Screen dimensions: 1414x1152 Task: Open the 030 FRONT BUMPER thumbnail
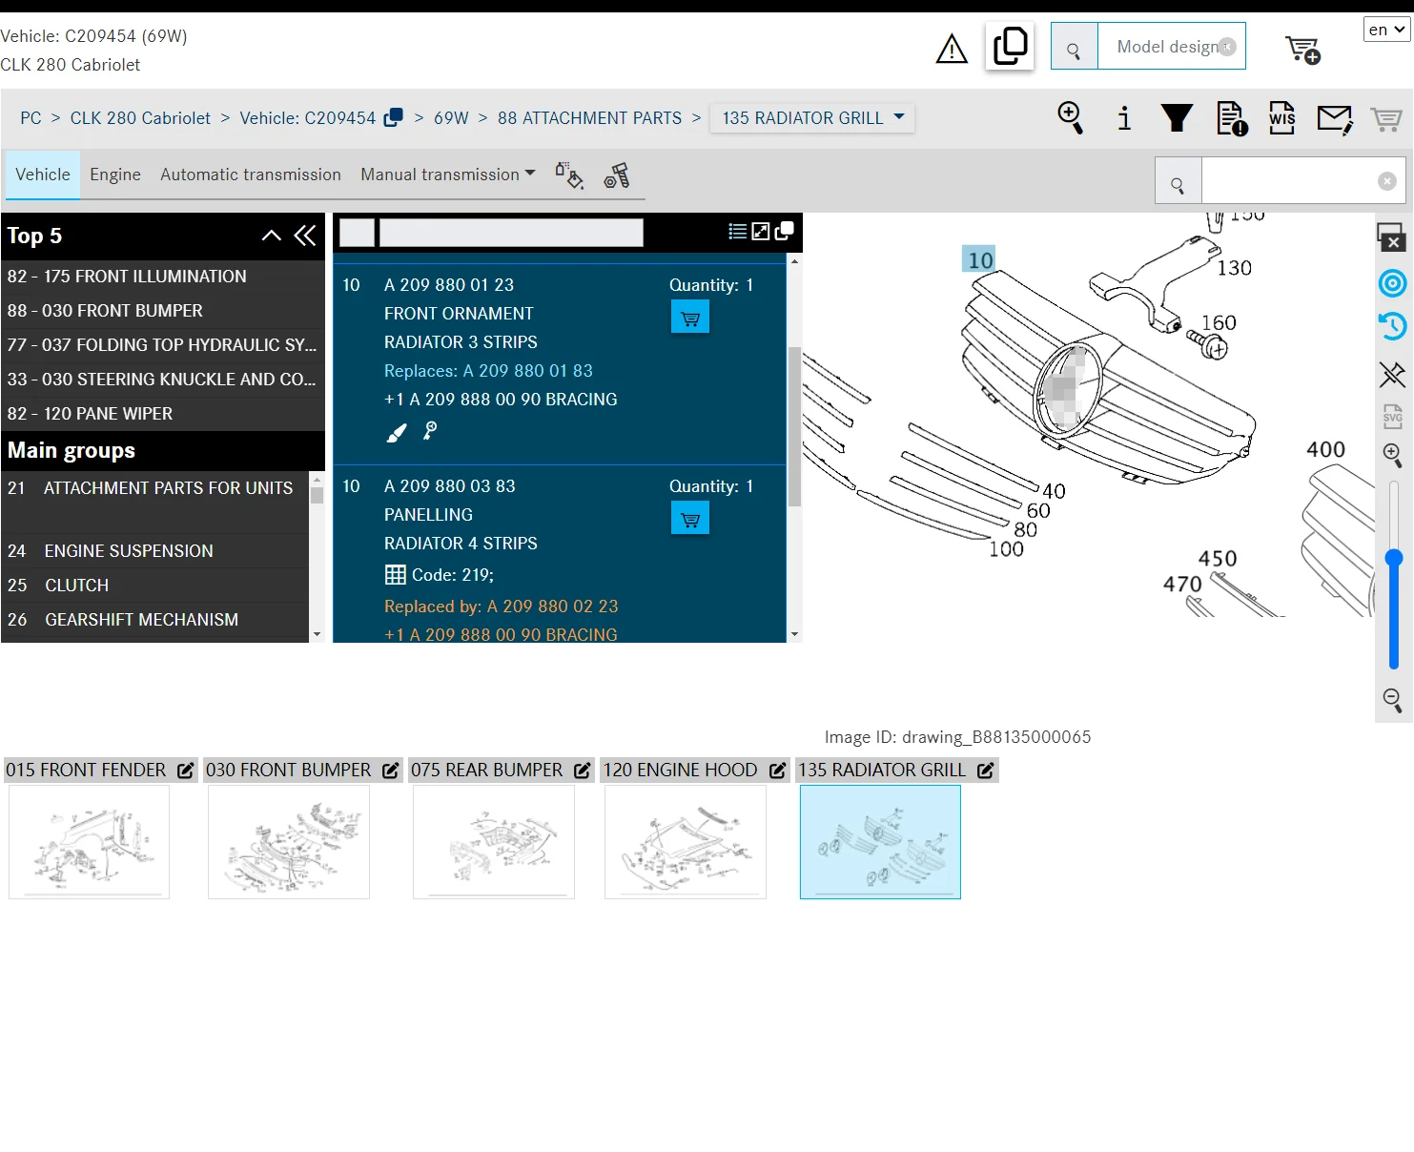pos(289,842)
